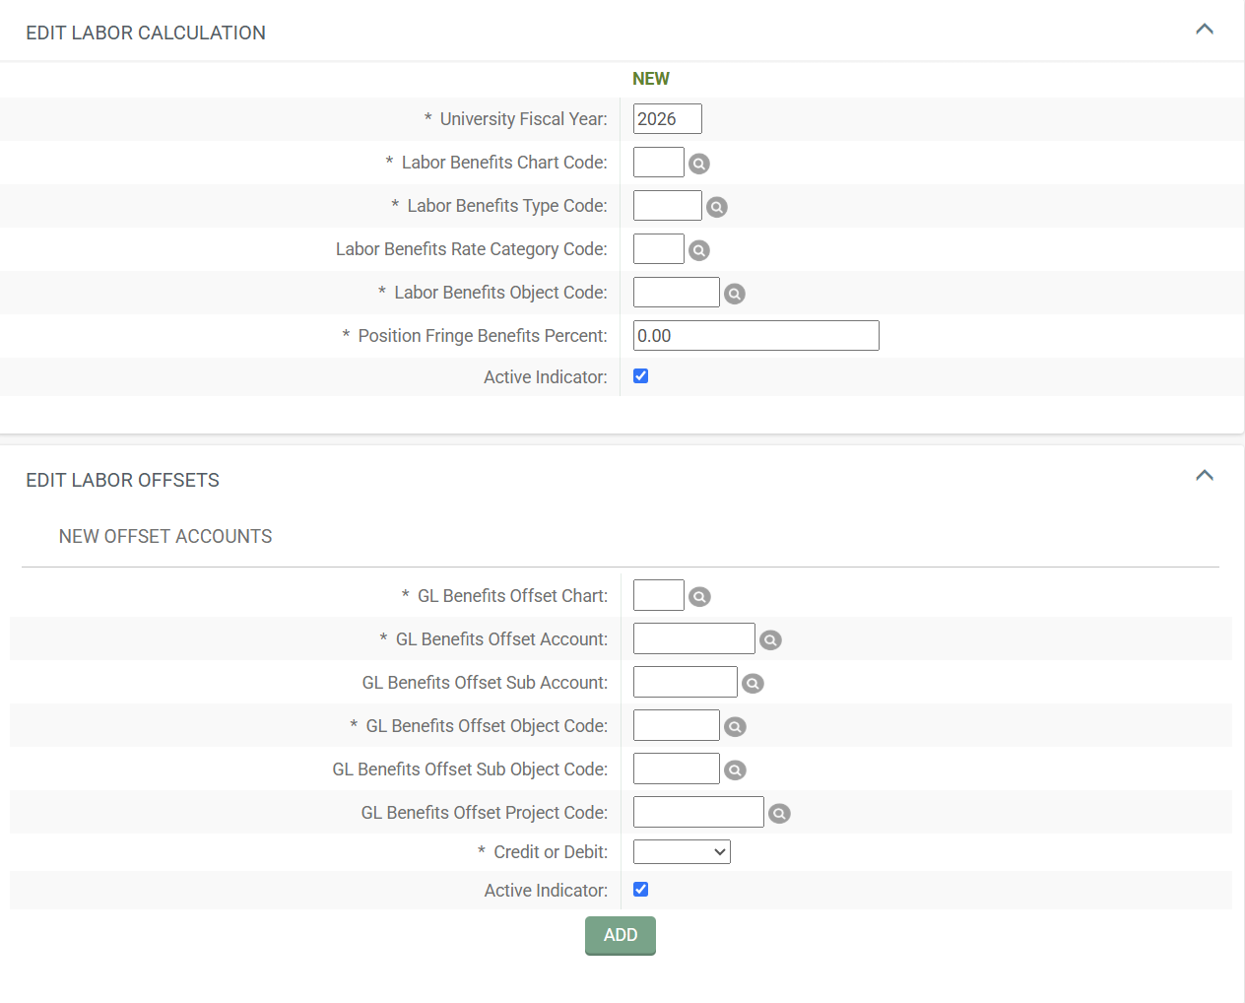This screenshot has width=1245, height=1003.
Task: Open the Credit or Debit dropdown
Action: click(x=682, y=852)
